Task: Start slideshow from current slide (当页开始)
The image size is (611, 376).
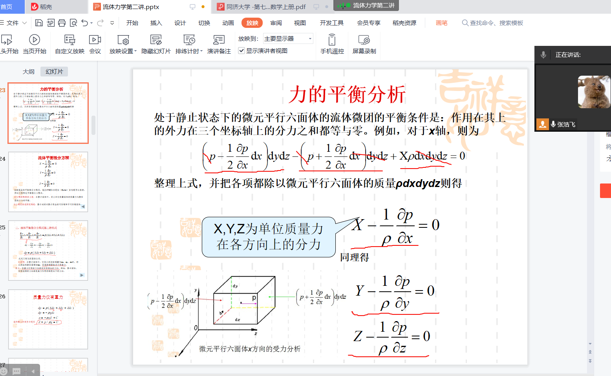Action: pos(34,44)
